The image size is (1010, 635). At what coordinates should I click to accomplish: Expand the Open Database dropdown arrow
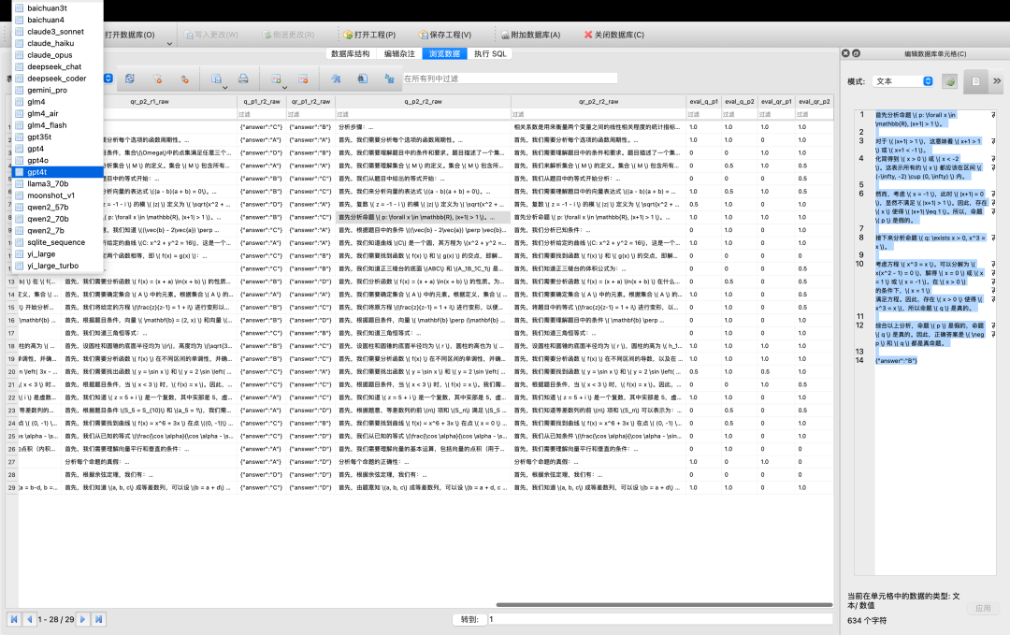(169, 44)
